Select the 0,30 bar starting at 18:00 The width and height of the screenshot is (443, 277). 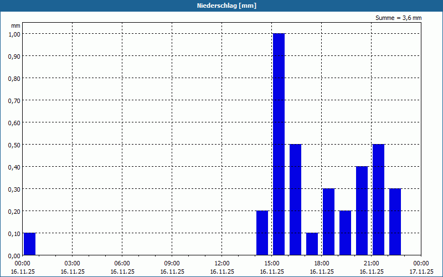pos(328,222)
